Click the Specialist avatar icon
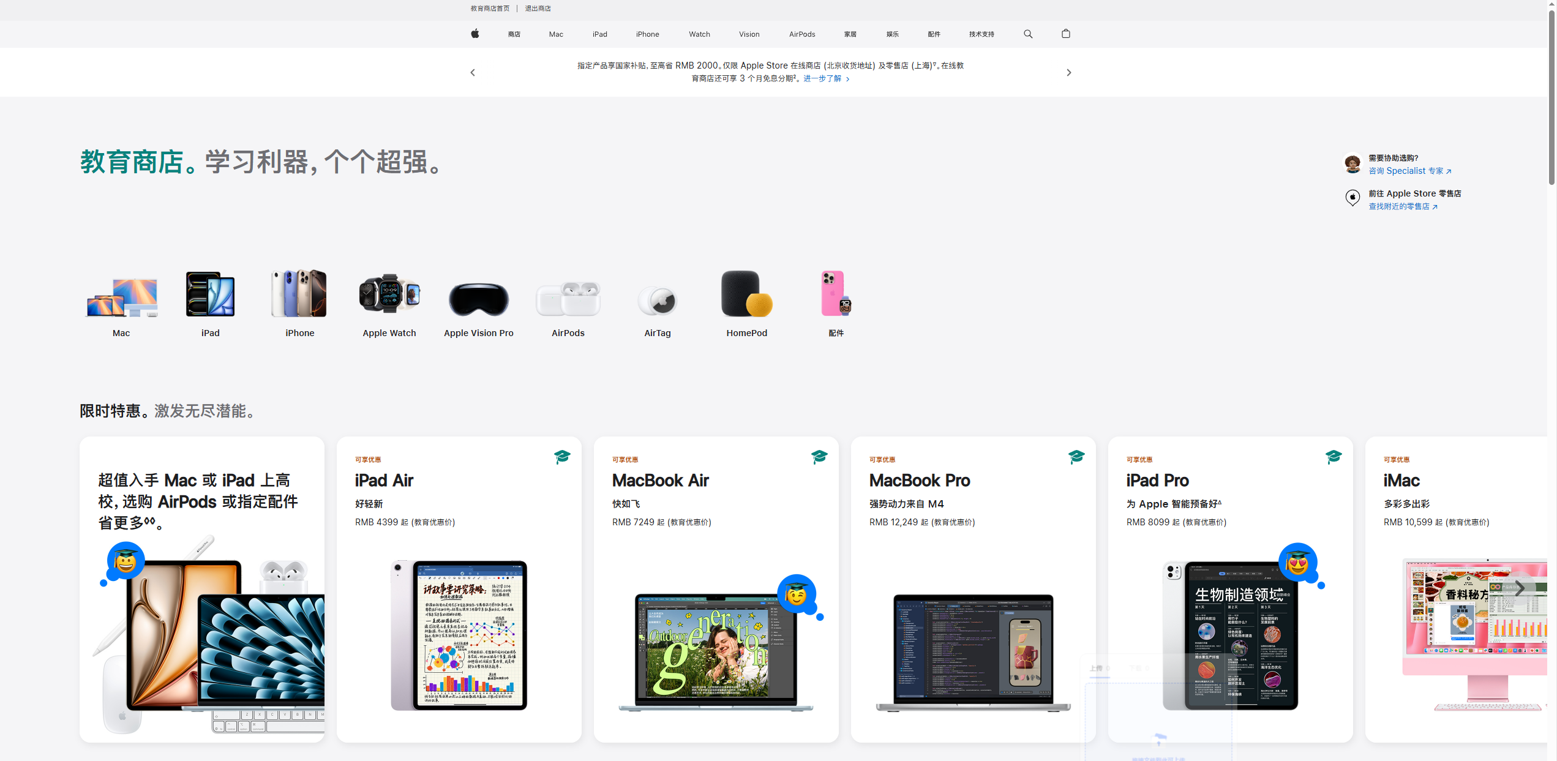The width and height of the screenshot is (1557, 761). (1353, 163)
